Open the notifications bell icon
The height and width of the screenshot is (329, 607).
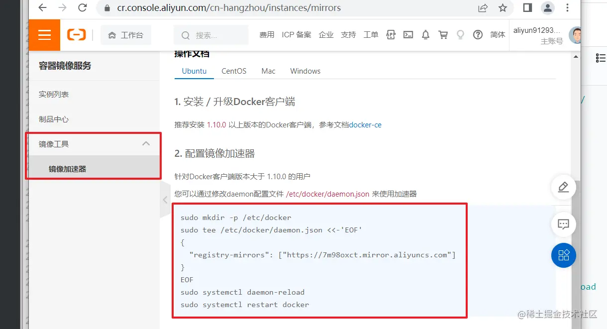pyautogui.click(x=425, y=35)
